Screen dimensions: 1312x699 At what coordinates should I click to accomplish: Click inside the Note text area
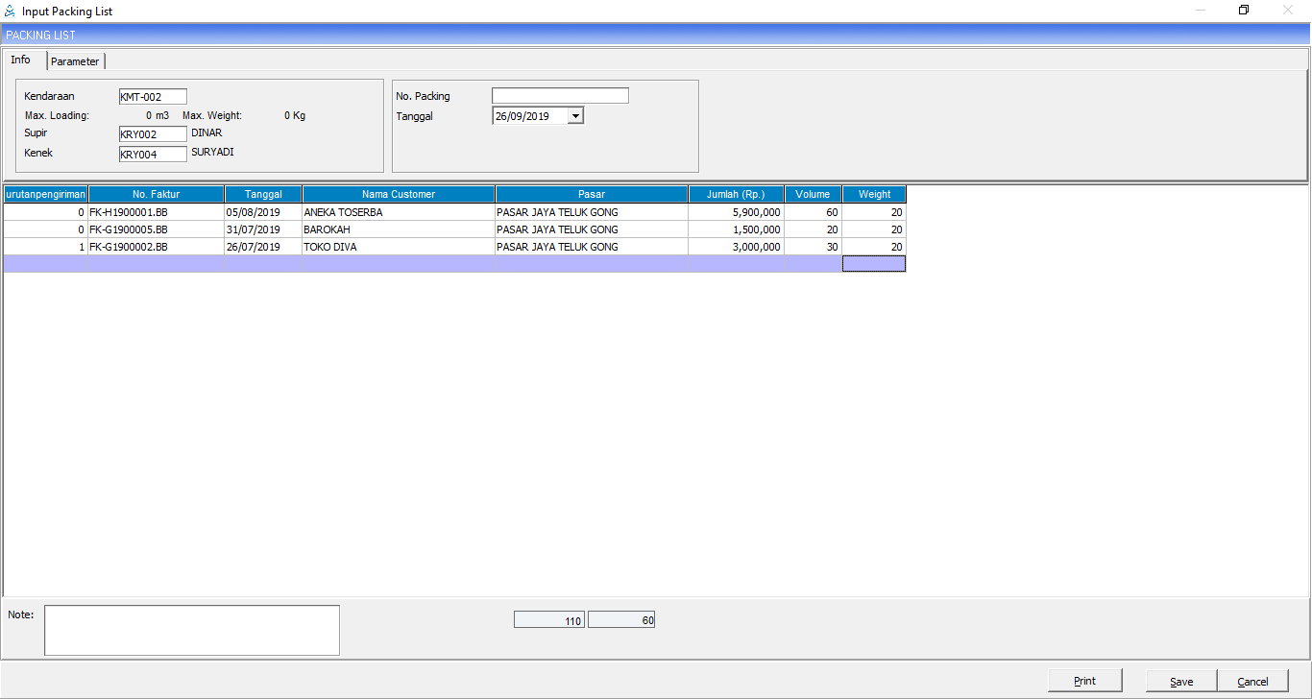(192, 630)
